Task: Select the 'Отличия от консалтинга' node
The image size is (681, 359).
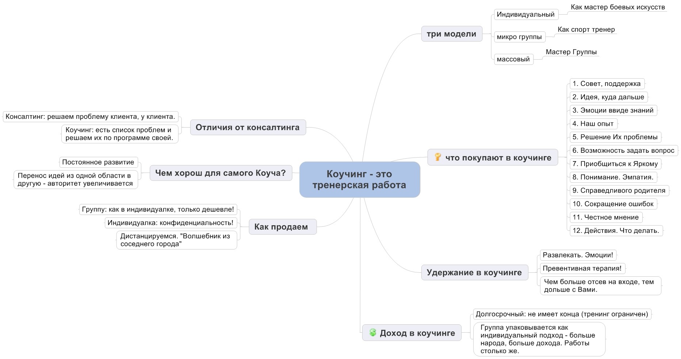Action: [248, 127]
